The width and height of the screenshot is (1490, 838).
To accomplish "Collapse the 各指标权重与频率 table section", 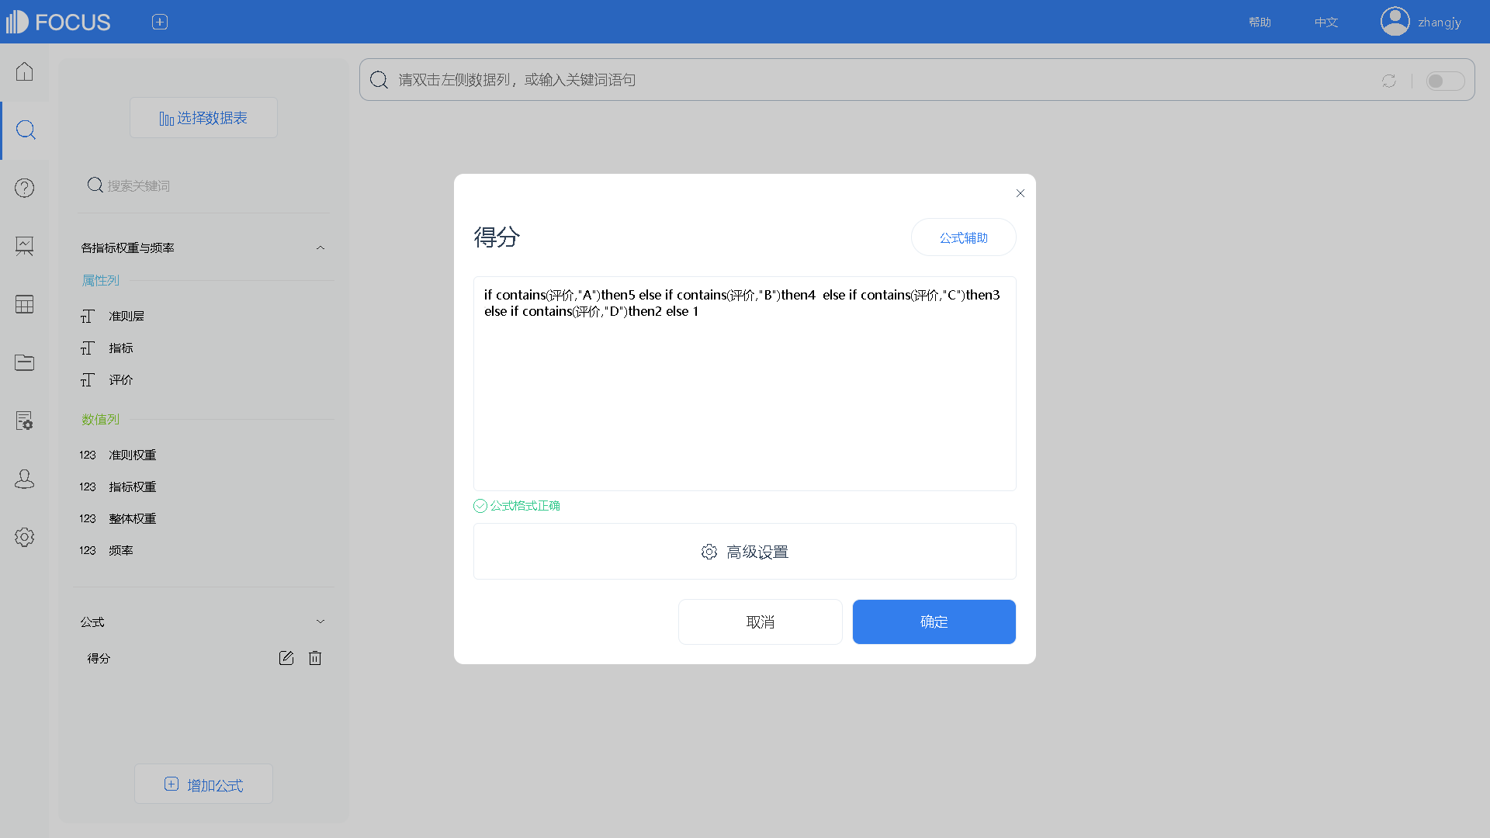I will [x=321, y=248].
